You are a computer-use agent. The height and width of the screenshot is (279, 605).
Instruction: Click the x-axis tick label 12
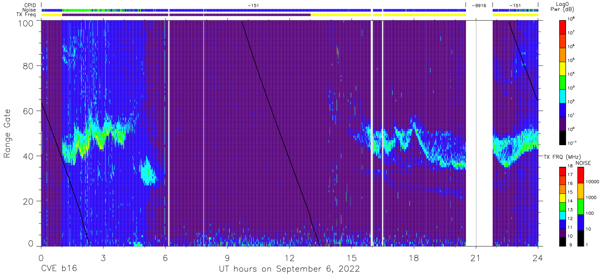tap(289, 257)
